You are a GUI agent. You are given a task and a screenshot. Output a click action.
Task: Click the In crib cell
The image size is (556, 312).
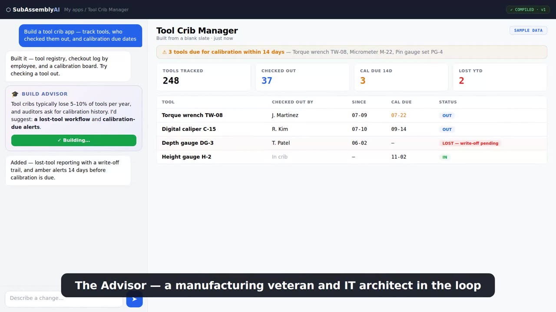[x=280, y=157]
